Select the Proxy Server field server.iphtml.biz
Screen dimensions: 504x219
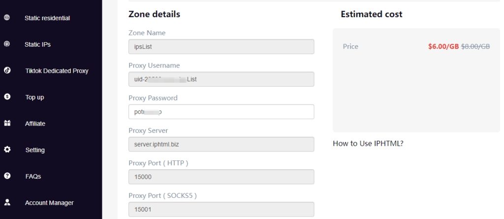tap(221, 144)
